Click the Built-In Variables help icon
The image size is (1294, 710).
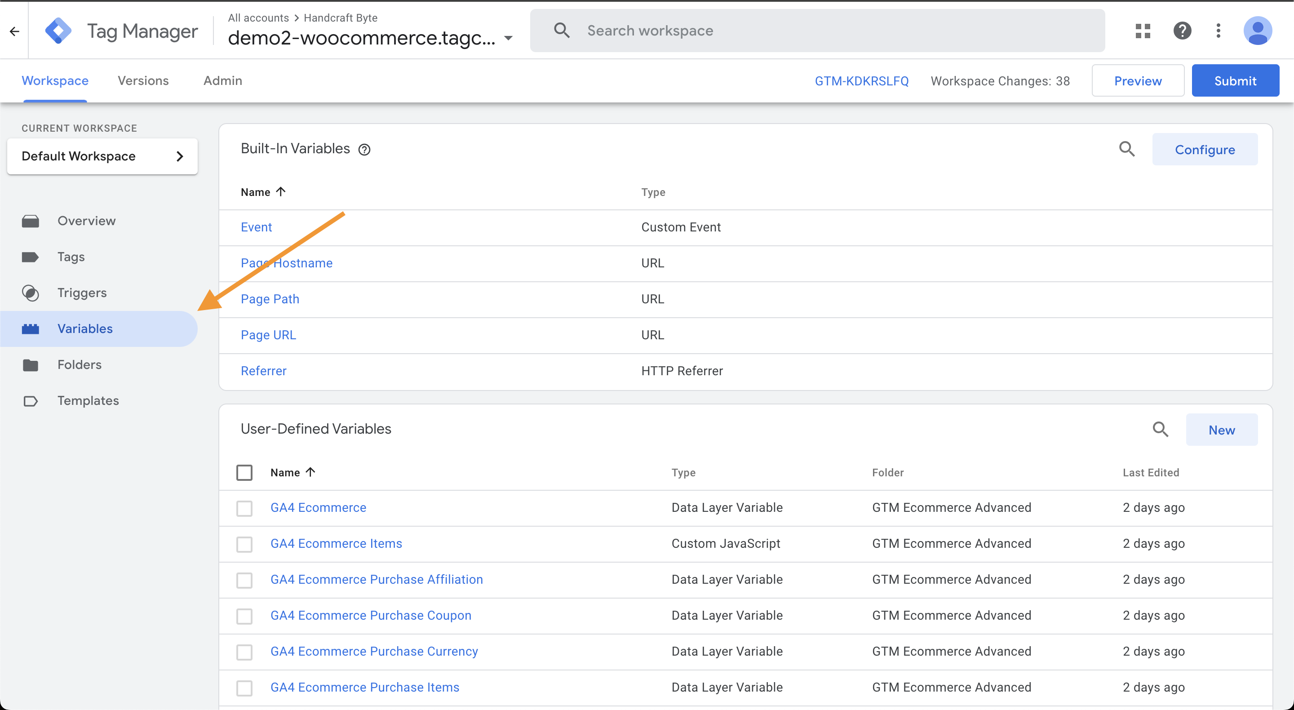point(364,150)
